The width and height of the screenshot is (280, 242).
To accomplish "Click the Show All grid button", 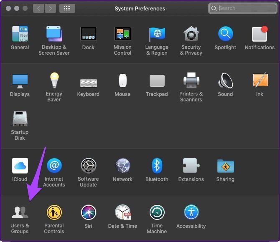I will coord(67,8).
